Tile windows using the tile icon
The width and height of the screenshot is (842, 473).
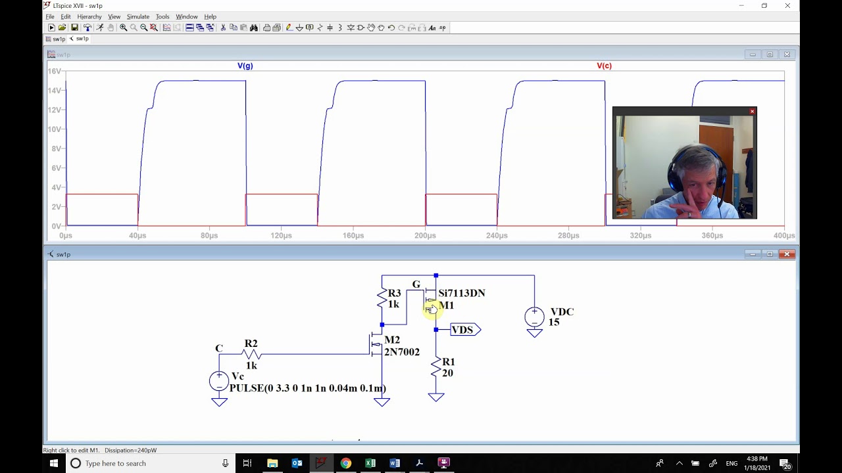click(189, 28)
